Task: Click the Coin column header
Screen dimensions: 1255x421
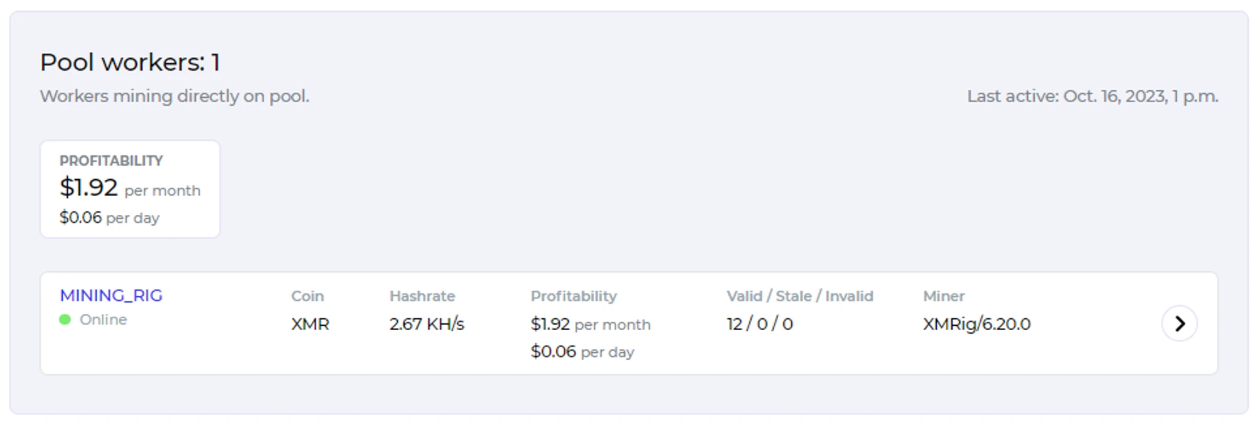Action: click(307, 296)
